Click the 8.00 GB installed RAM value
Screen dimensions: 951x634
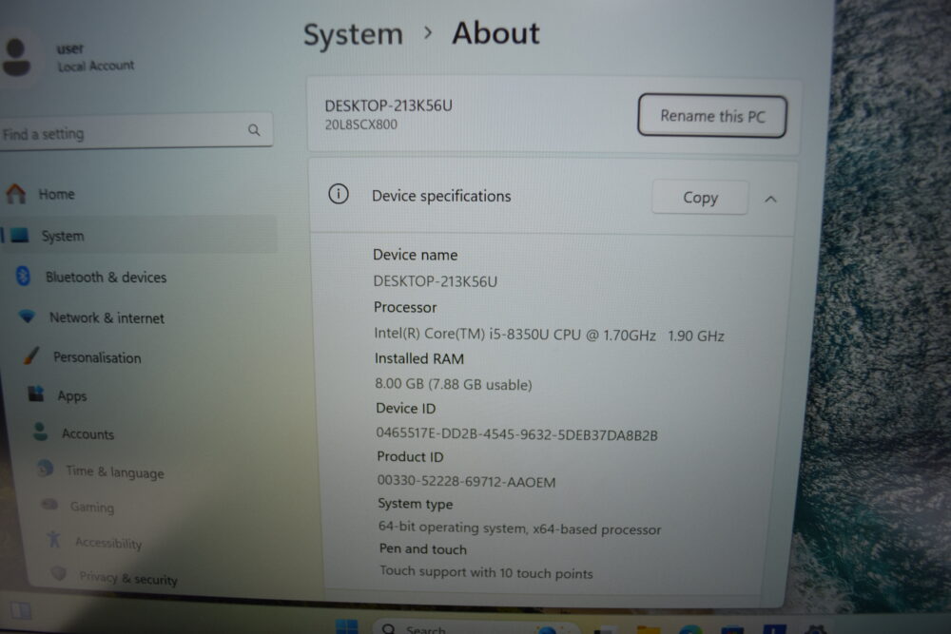click(454, 384)
